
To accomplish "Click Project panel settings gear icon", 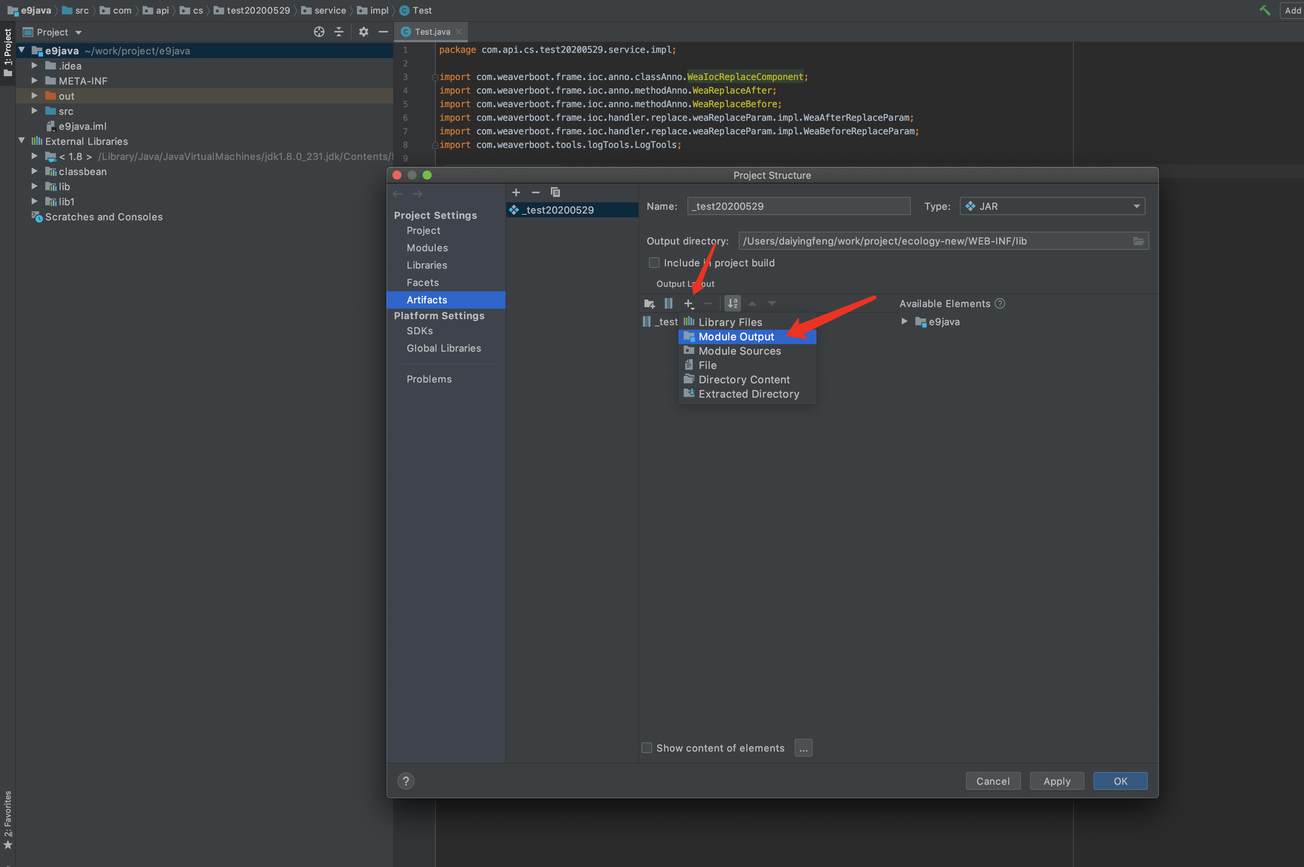I will [x=363, y=32].
